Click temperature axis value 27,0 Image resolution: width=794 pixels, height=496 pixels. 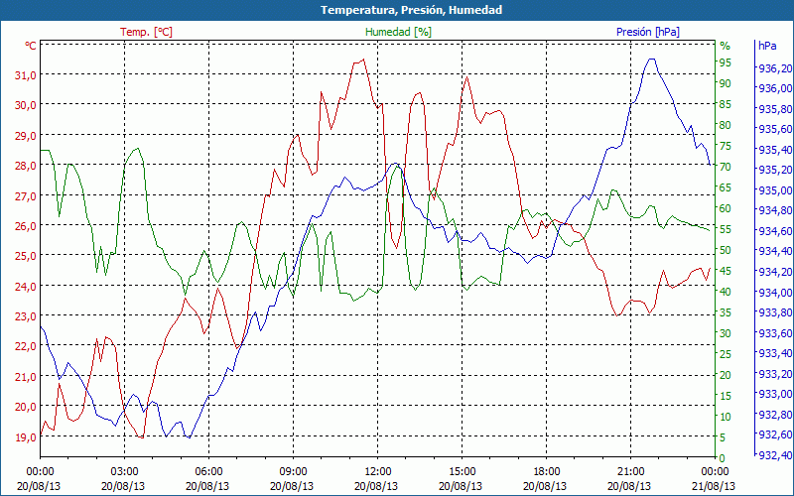click(26, 195)
